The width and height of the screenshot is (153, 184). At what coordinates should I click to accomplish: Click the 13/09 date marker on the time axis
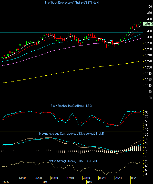22,178
